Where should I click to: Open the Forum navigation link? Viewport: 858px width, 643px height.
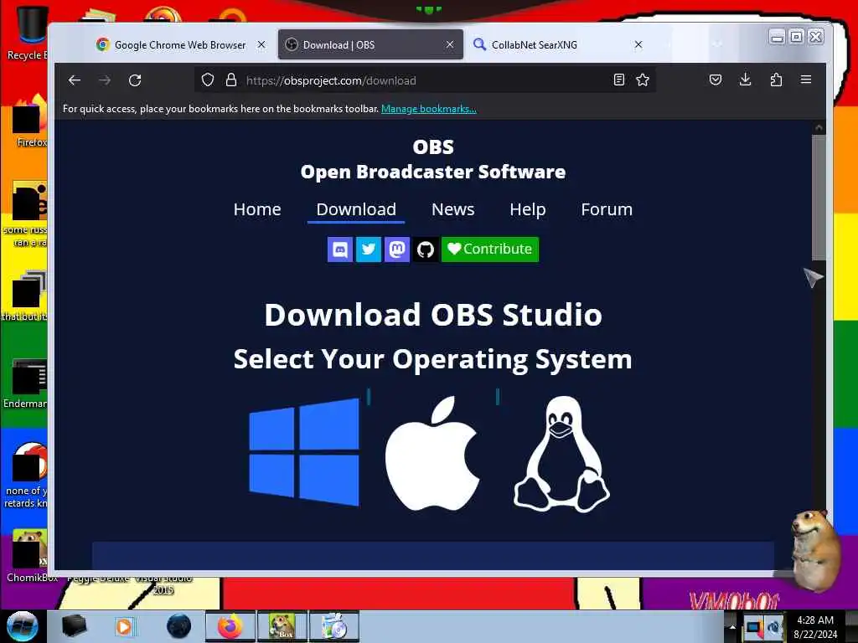(607, 209)
